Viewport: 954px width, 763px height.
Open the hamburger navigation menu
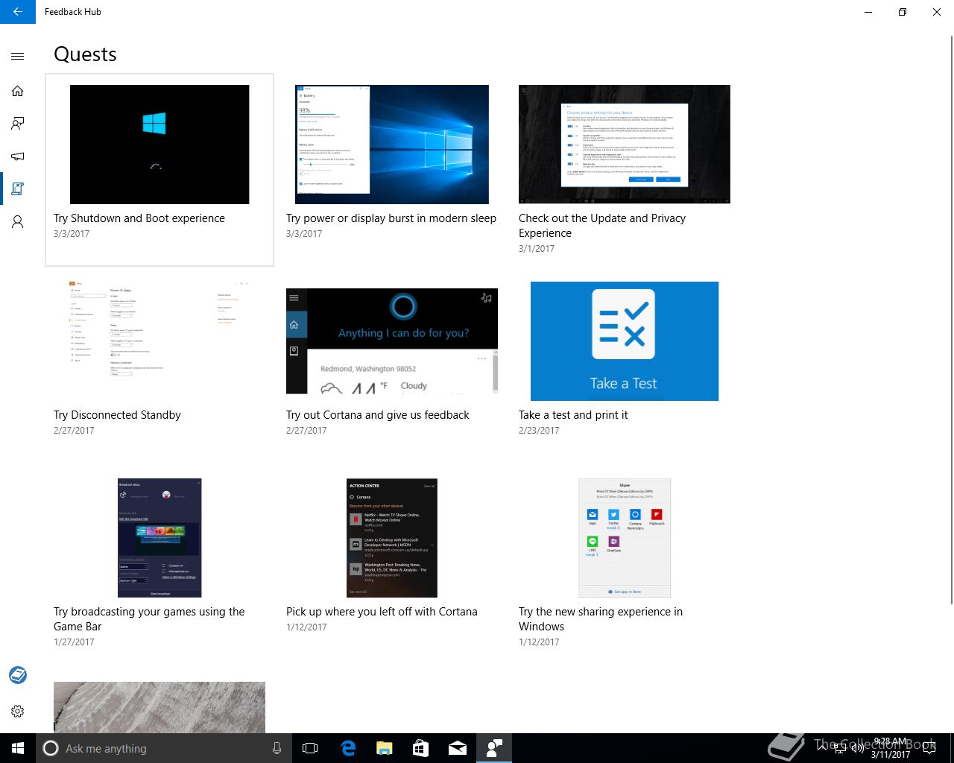pos(18,56)
